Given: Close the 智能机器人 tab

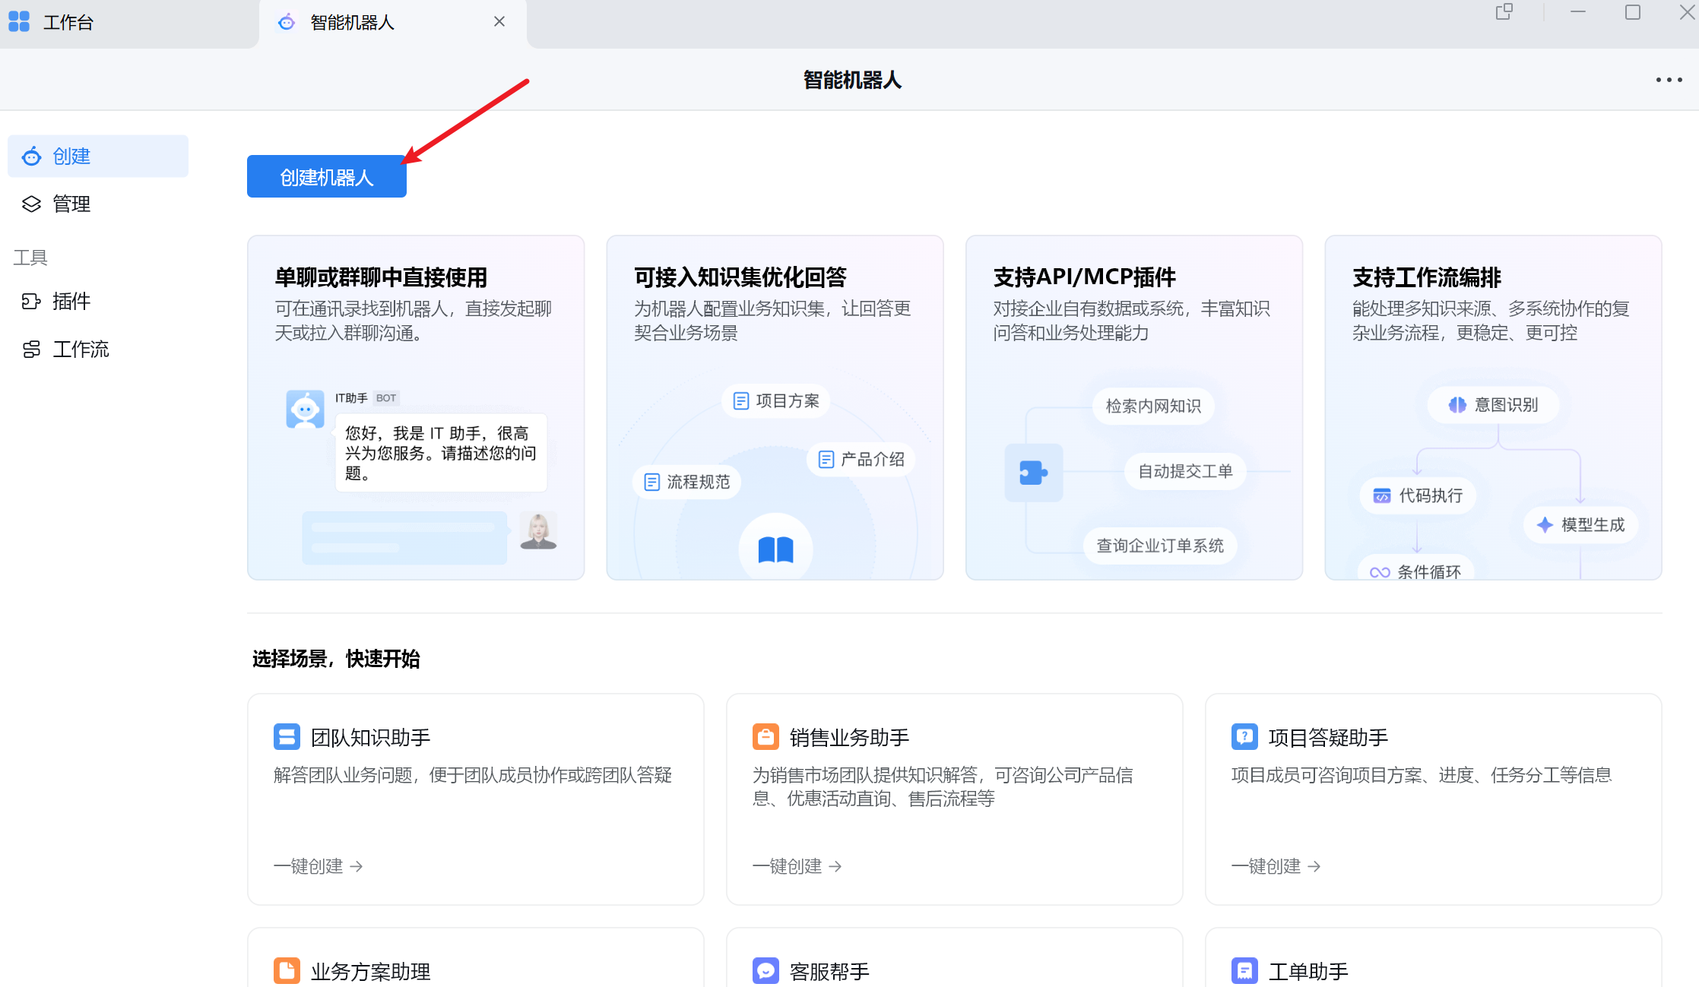Looking at the screenshot, I should tap(499, 22).
